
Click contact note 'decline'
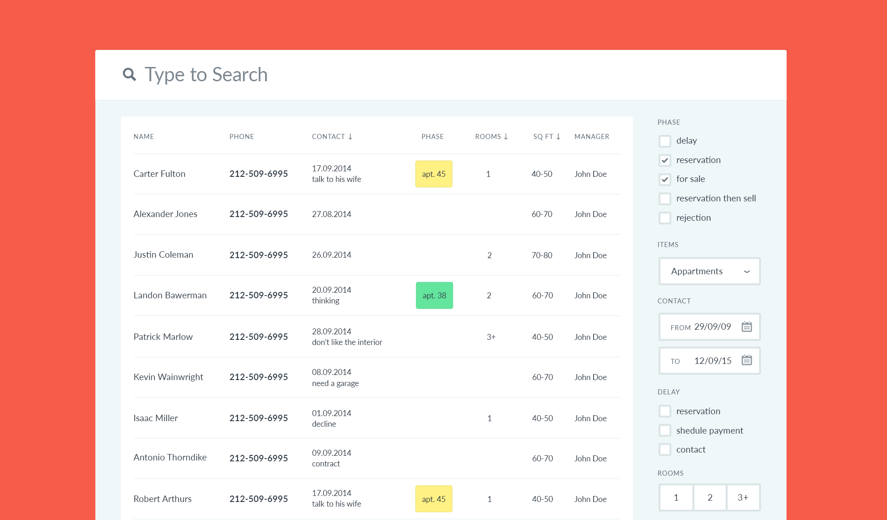[324, 424]
